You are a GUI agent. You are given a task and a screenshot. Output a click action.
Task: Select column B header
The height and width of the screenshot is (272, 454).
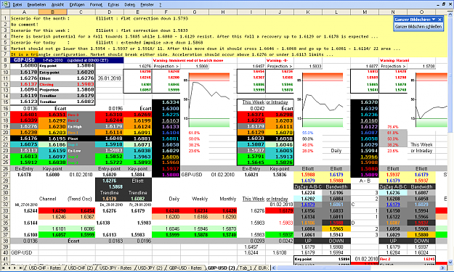click(x=52, y=12)
